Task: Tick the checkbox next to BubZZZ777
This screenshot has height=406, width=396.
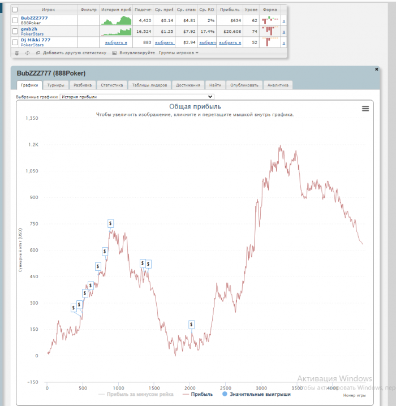Action: 15,20
